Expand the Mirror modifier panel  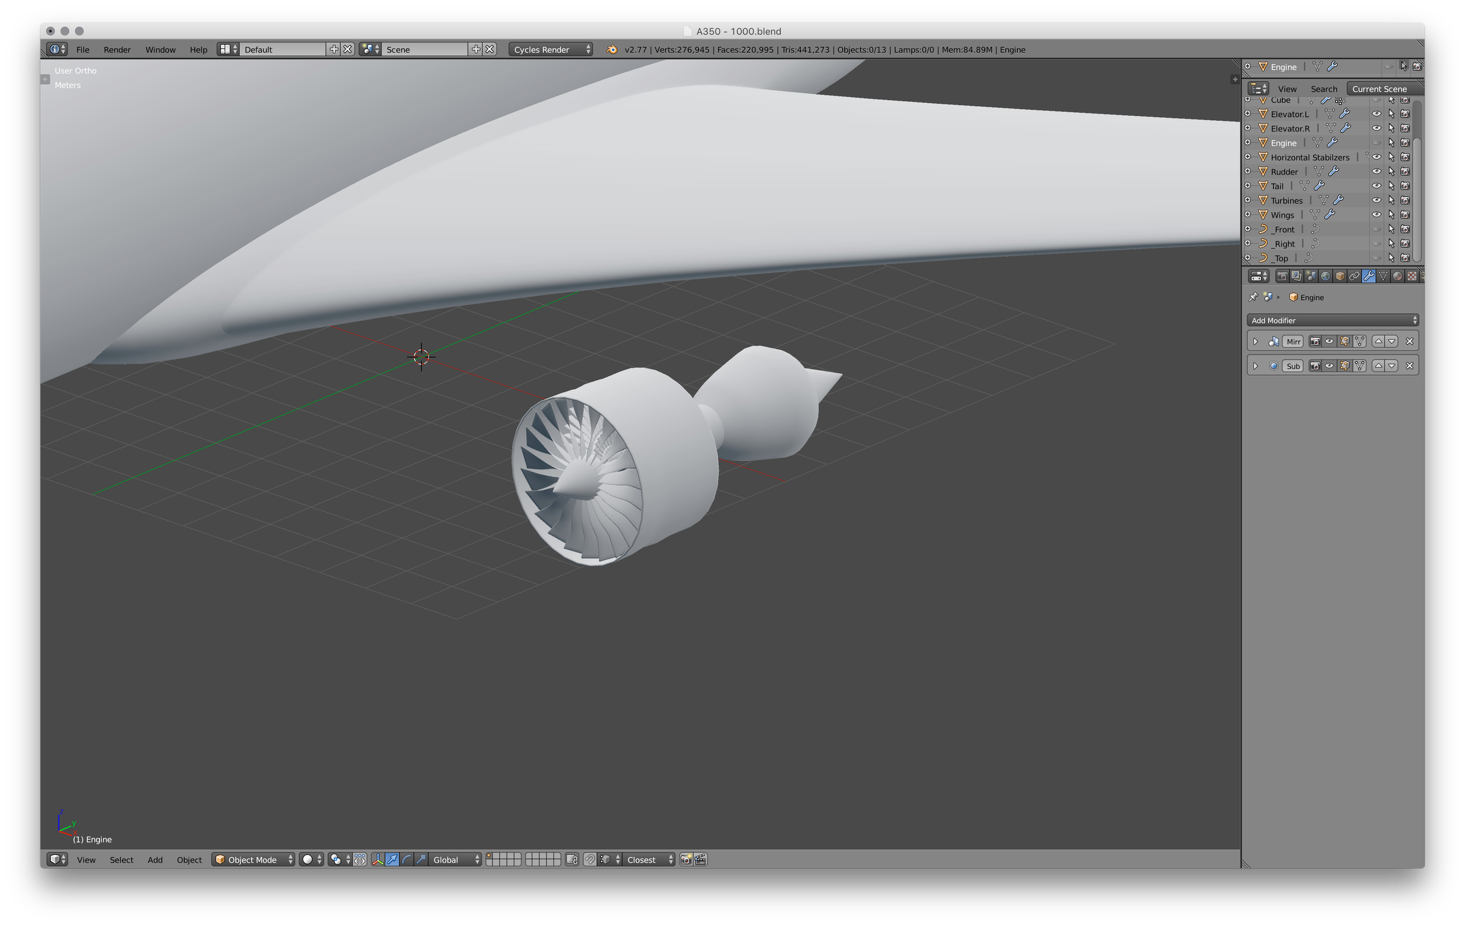click(x=1256, y=342)
